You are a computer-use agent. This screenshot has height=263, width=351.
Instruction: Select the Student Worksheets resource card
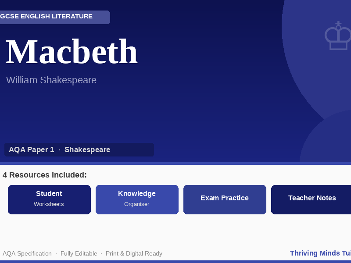tap(49, 199)
